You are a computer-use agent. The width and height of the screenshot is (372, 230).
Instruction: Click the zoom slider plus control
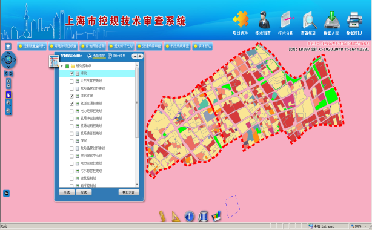(x=8, y=81)
